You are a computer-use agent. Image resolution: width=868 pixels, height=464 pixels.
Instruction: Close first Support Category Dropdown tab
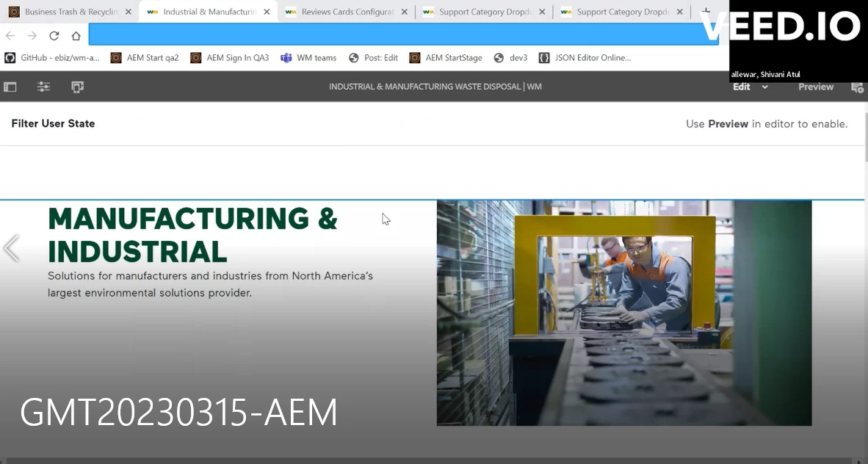pos(542,12)
